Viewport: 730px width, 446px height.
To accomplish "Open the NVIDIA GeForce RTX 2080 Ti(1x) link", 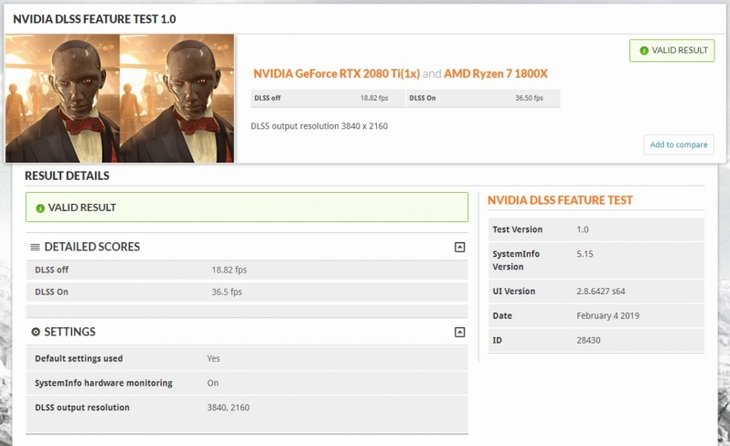I will pyautogui.click(x=337, y=73).
